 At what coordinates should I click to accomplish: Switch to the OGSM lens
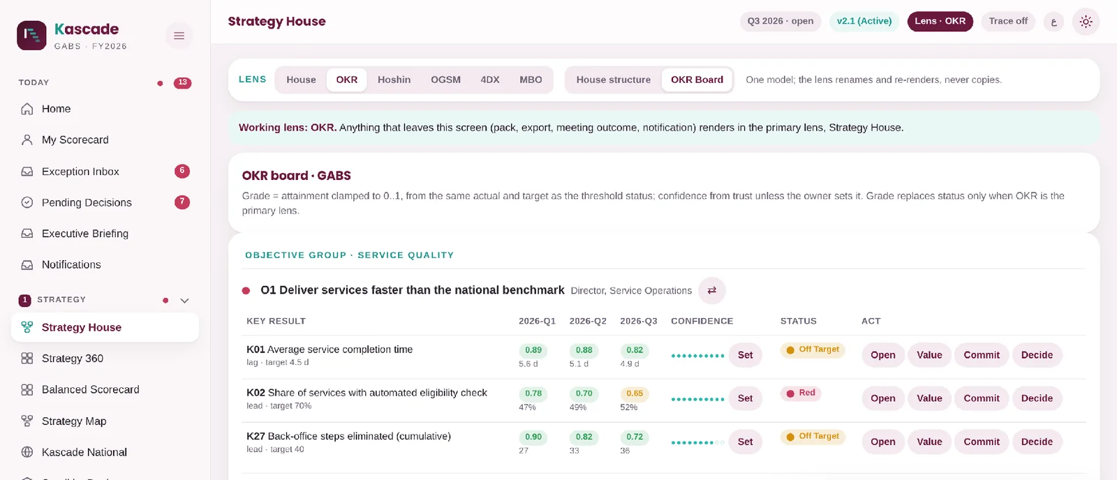pyautogui.click(x=445, y=80)
